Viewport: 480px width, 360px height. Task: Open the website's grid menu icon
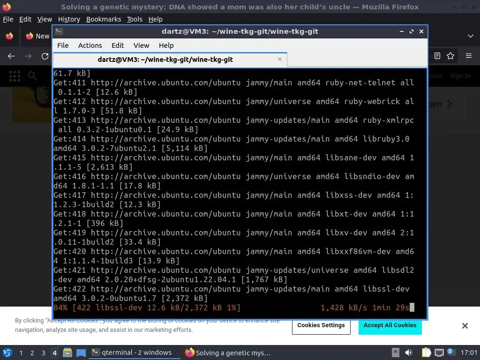(15, 75)
